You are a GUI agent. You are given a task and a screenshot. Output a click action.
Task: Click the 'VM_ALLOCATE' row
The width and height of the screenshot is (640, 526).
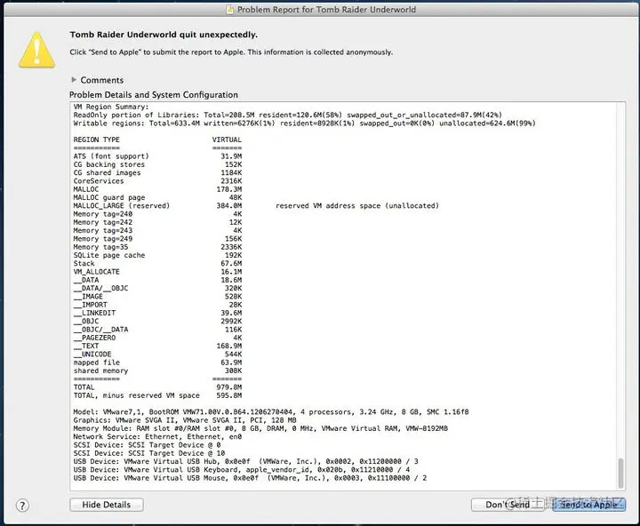157,271
